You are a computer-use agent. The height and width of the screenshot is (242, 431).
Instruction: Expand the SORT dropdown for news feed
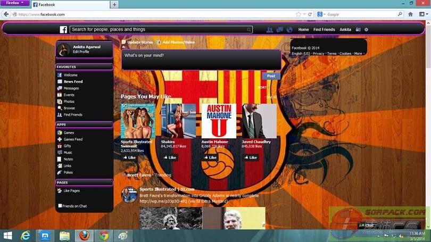click(x=263, y=87)
